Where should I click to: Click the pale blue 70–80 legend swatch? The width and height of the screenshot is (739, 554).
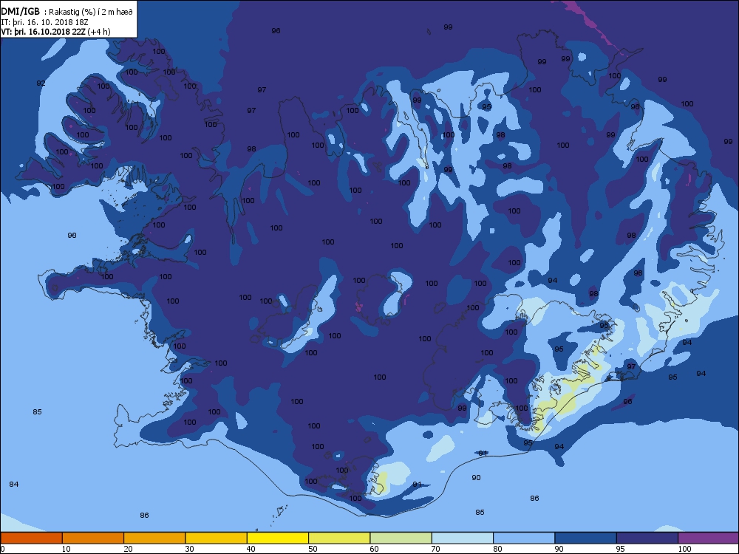463,538
